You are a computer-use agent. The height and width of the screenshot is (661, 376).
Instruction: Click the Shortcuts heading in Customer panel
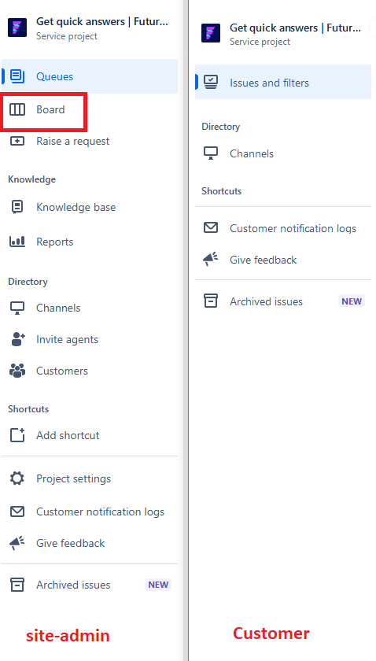coord(221,191)
